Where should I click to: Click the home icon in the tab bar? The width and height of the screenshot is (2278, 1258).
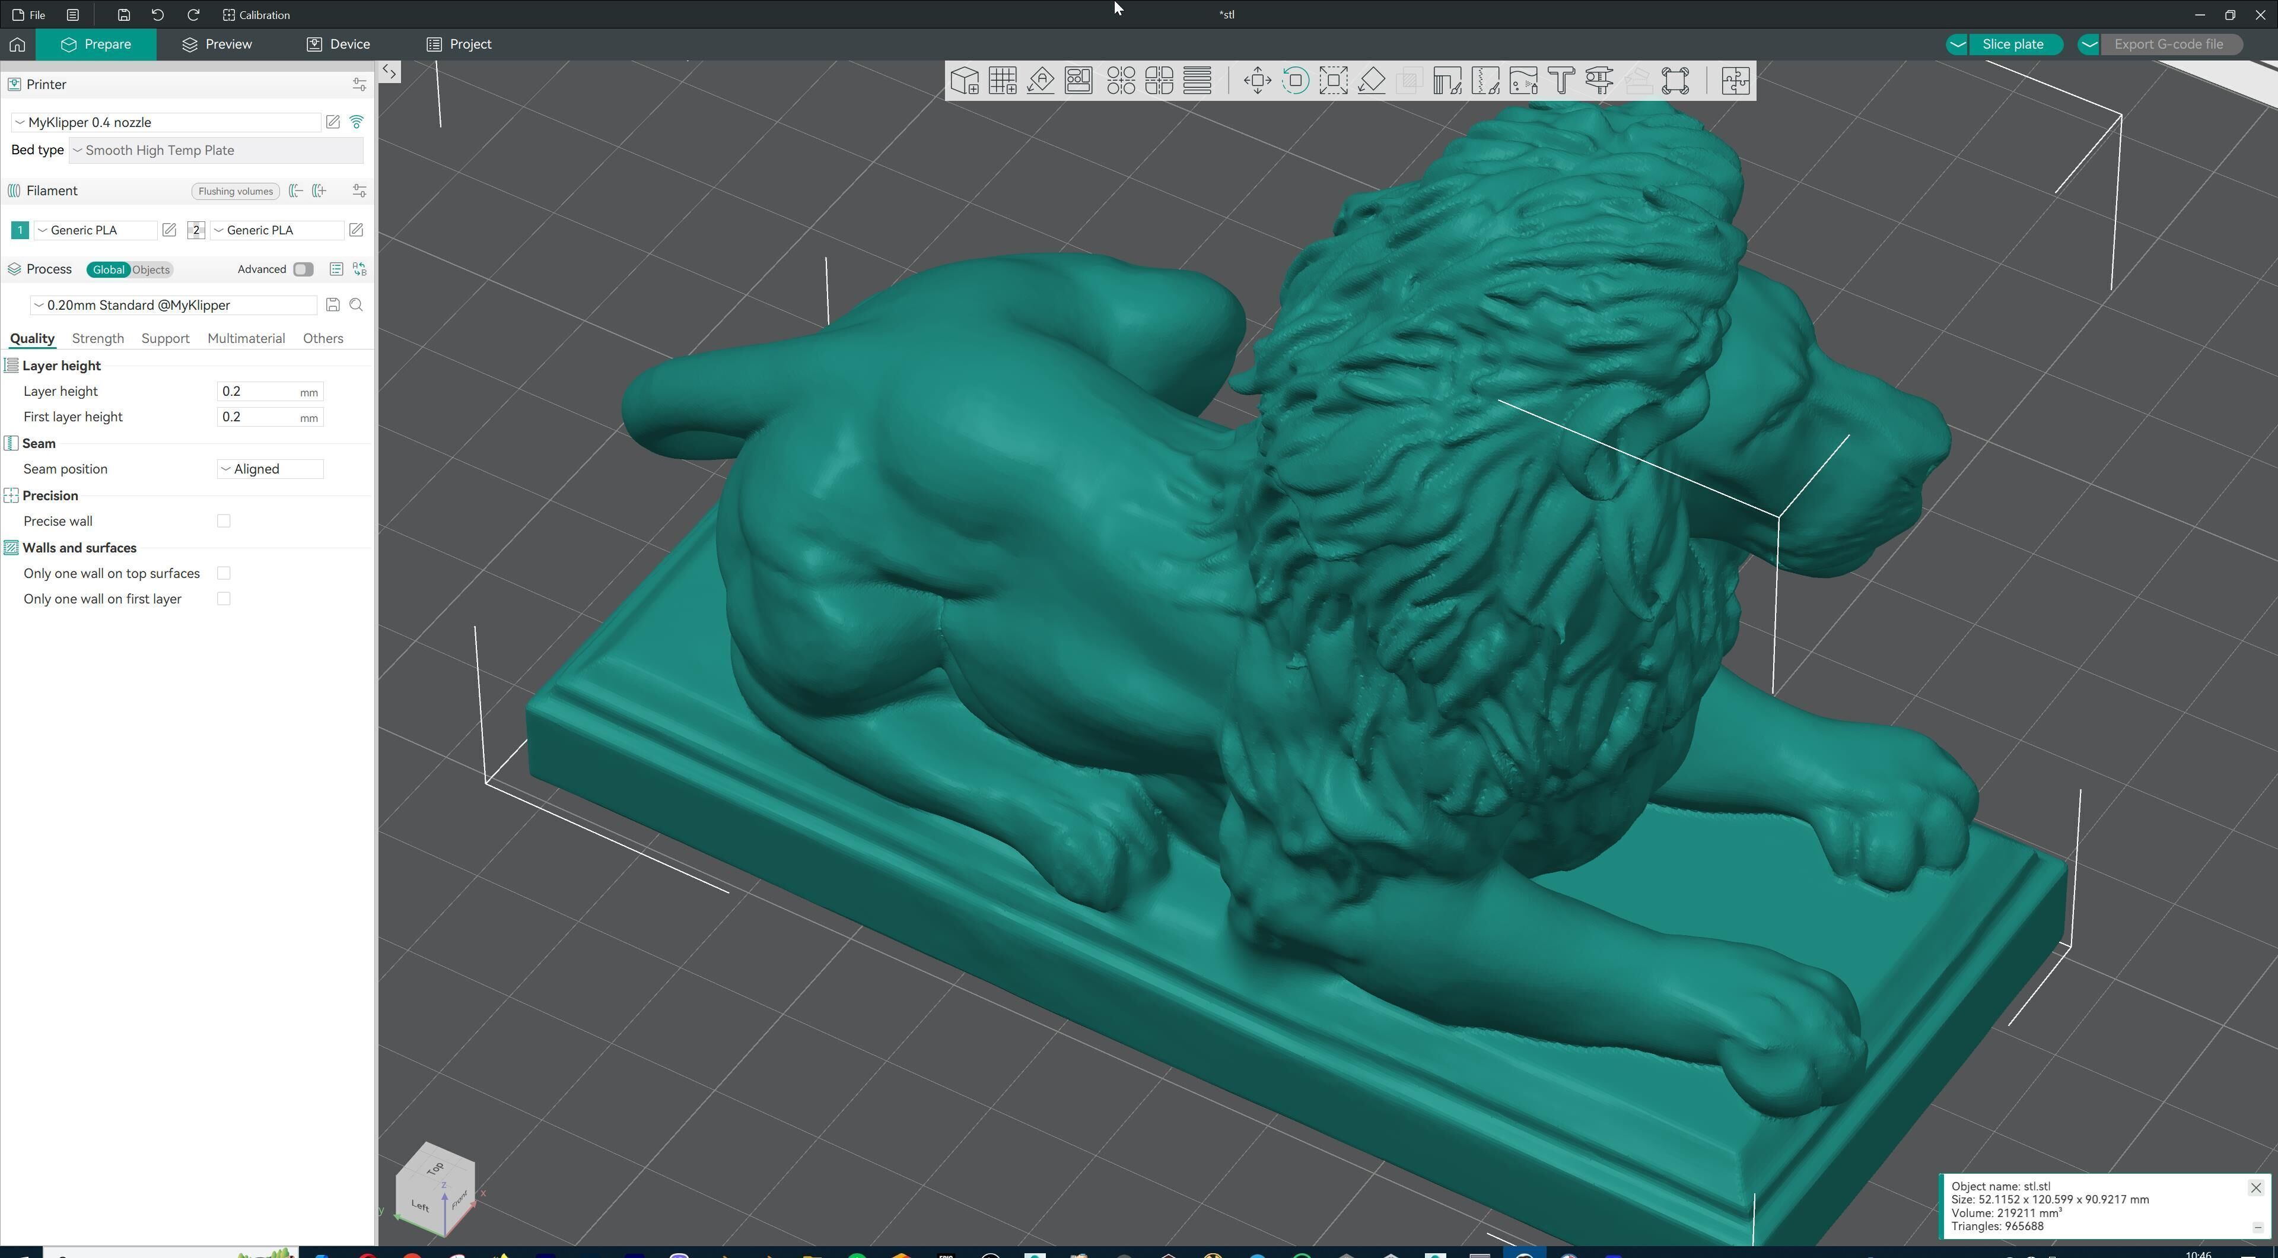(x=17, y=45)
